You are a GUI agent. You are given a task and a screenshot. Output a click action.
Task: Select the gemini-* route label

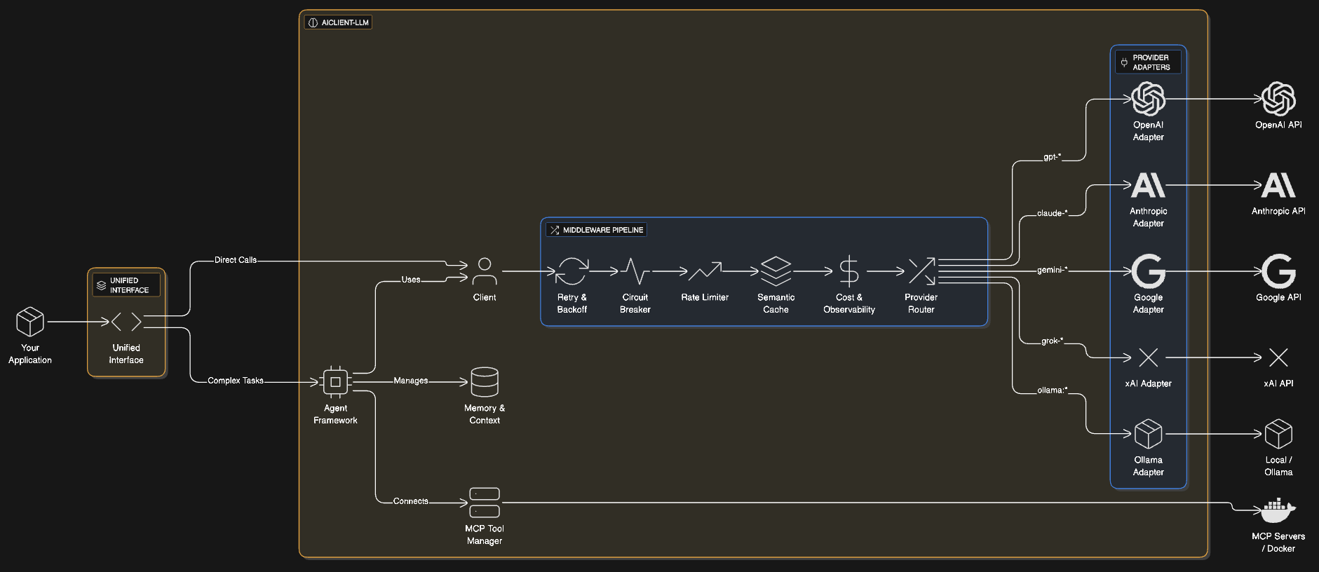click(1053, 270)
